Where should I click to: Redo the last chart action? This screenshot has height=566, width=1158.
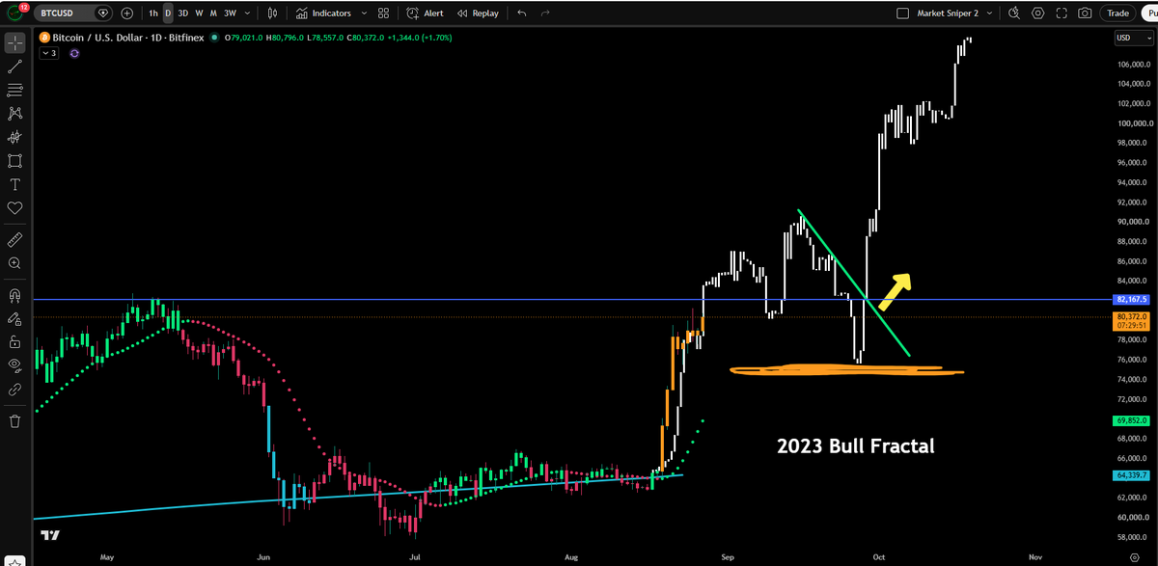pos(545,13)
